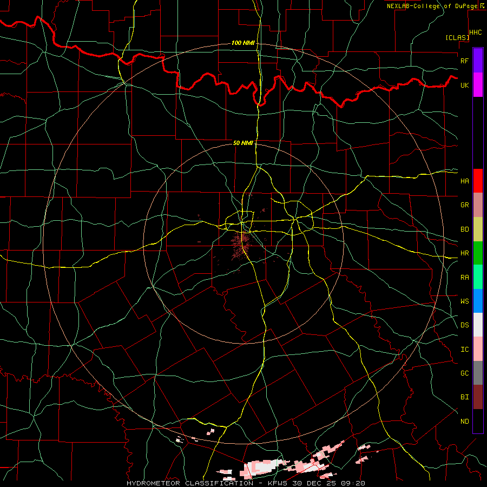The image size is (487, 487).
Task: Click the 09:20 timestamp
Action: (x=354, y=483)
